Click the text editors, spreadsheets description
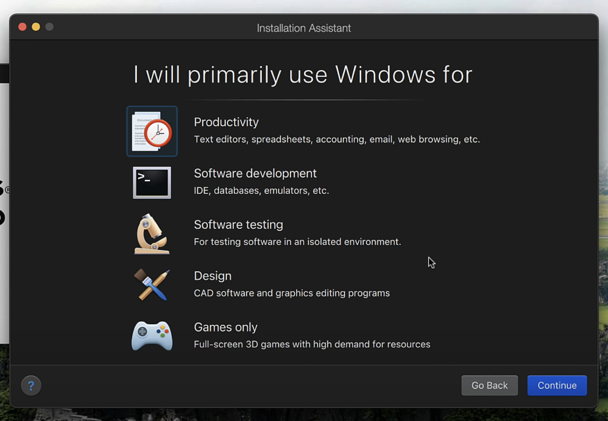608x421 pixels. (x=337, y=139)
